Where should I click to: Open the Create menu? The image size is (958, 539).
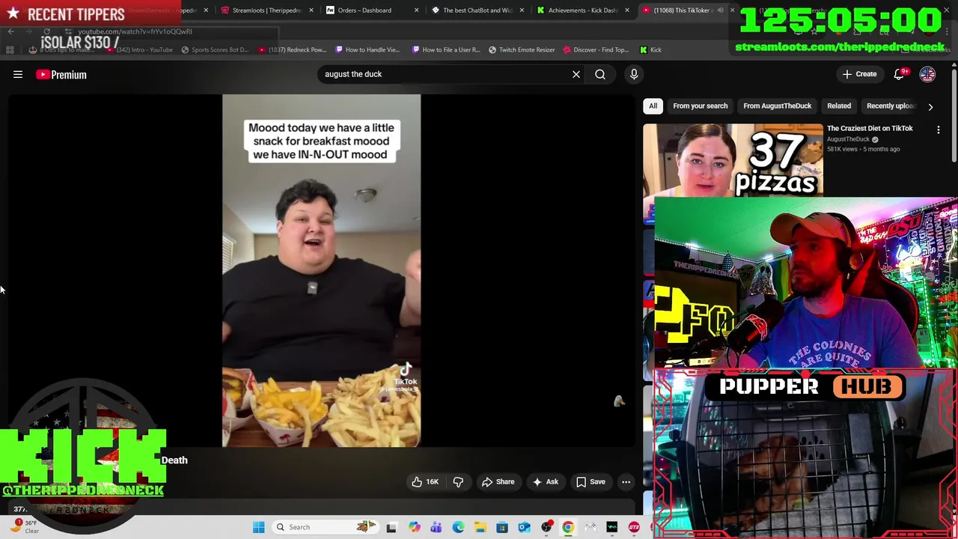coord(859,74)
